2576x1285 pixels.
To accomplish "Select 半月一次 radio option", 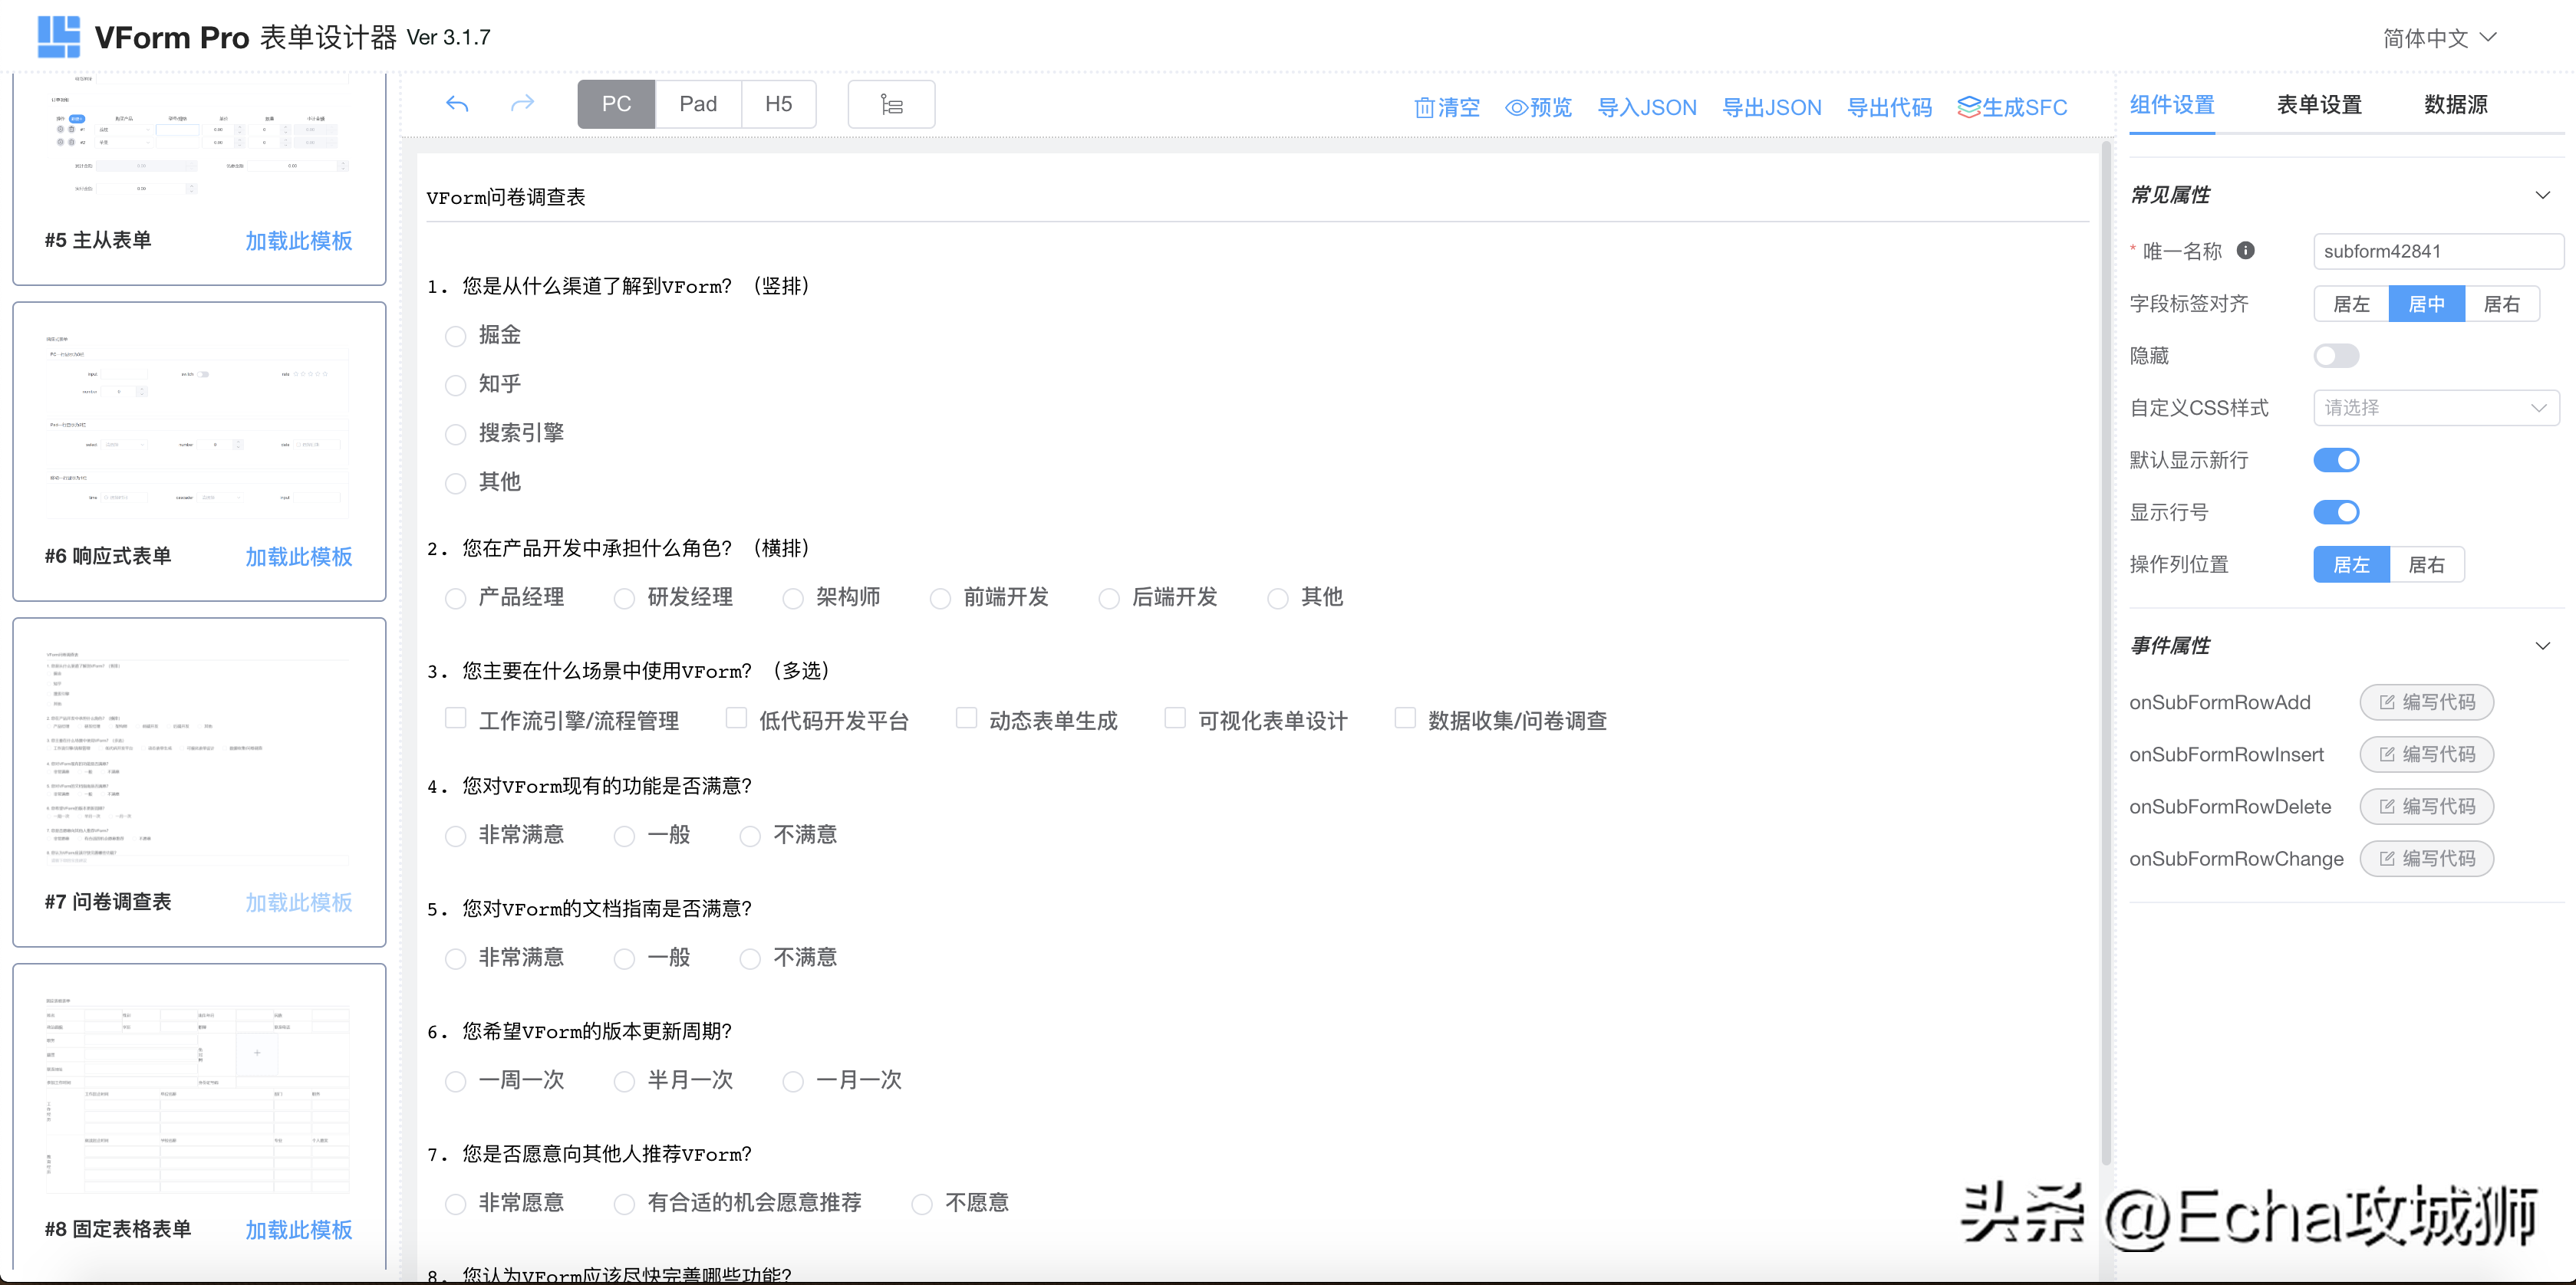I will [x=624, y=1081].
